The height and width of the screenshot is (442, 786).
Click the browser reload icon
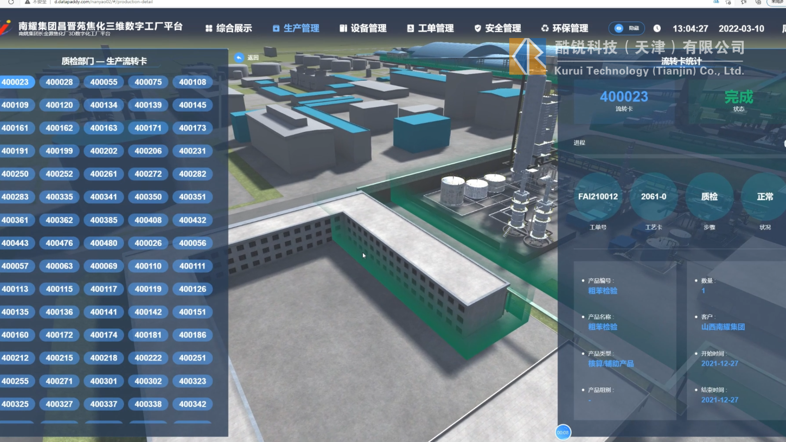tap(11, 2)
